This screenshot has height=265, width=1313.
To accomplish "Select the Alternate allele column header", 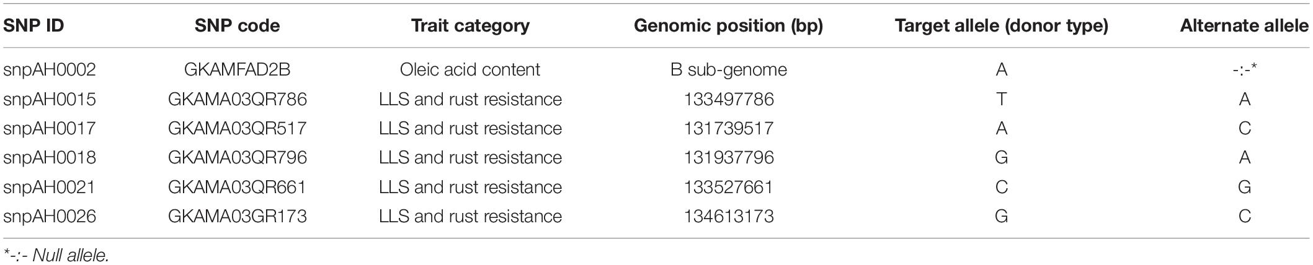I will click(1244, 26).
